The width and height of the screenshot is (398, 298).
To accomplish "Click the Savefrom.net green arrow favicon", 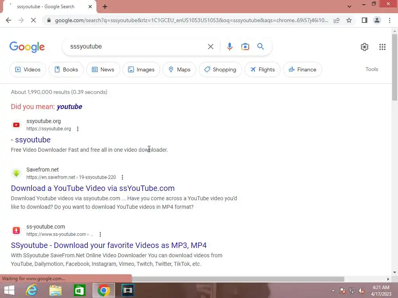I will click(x=16, y=173).
